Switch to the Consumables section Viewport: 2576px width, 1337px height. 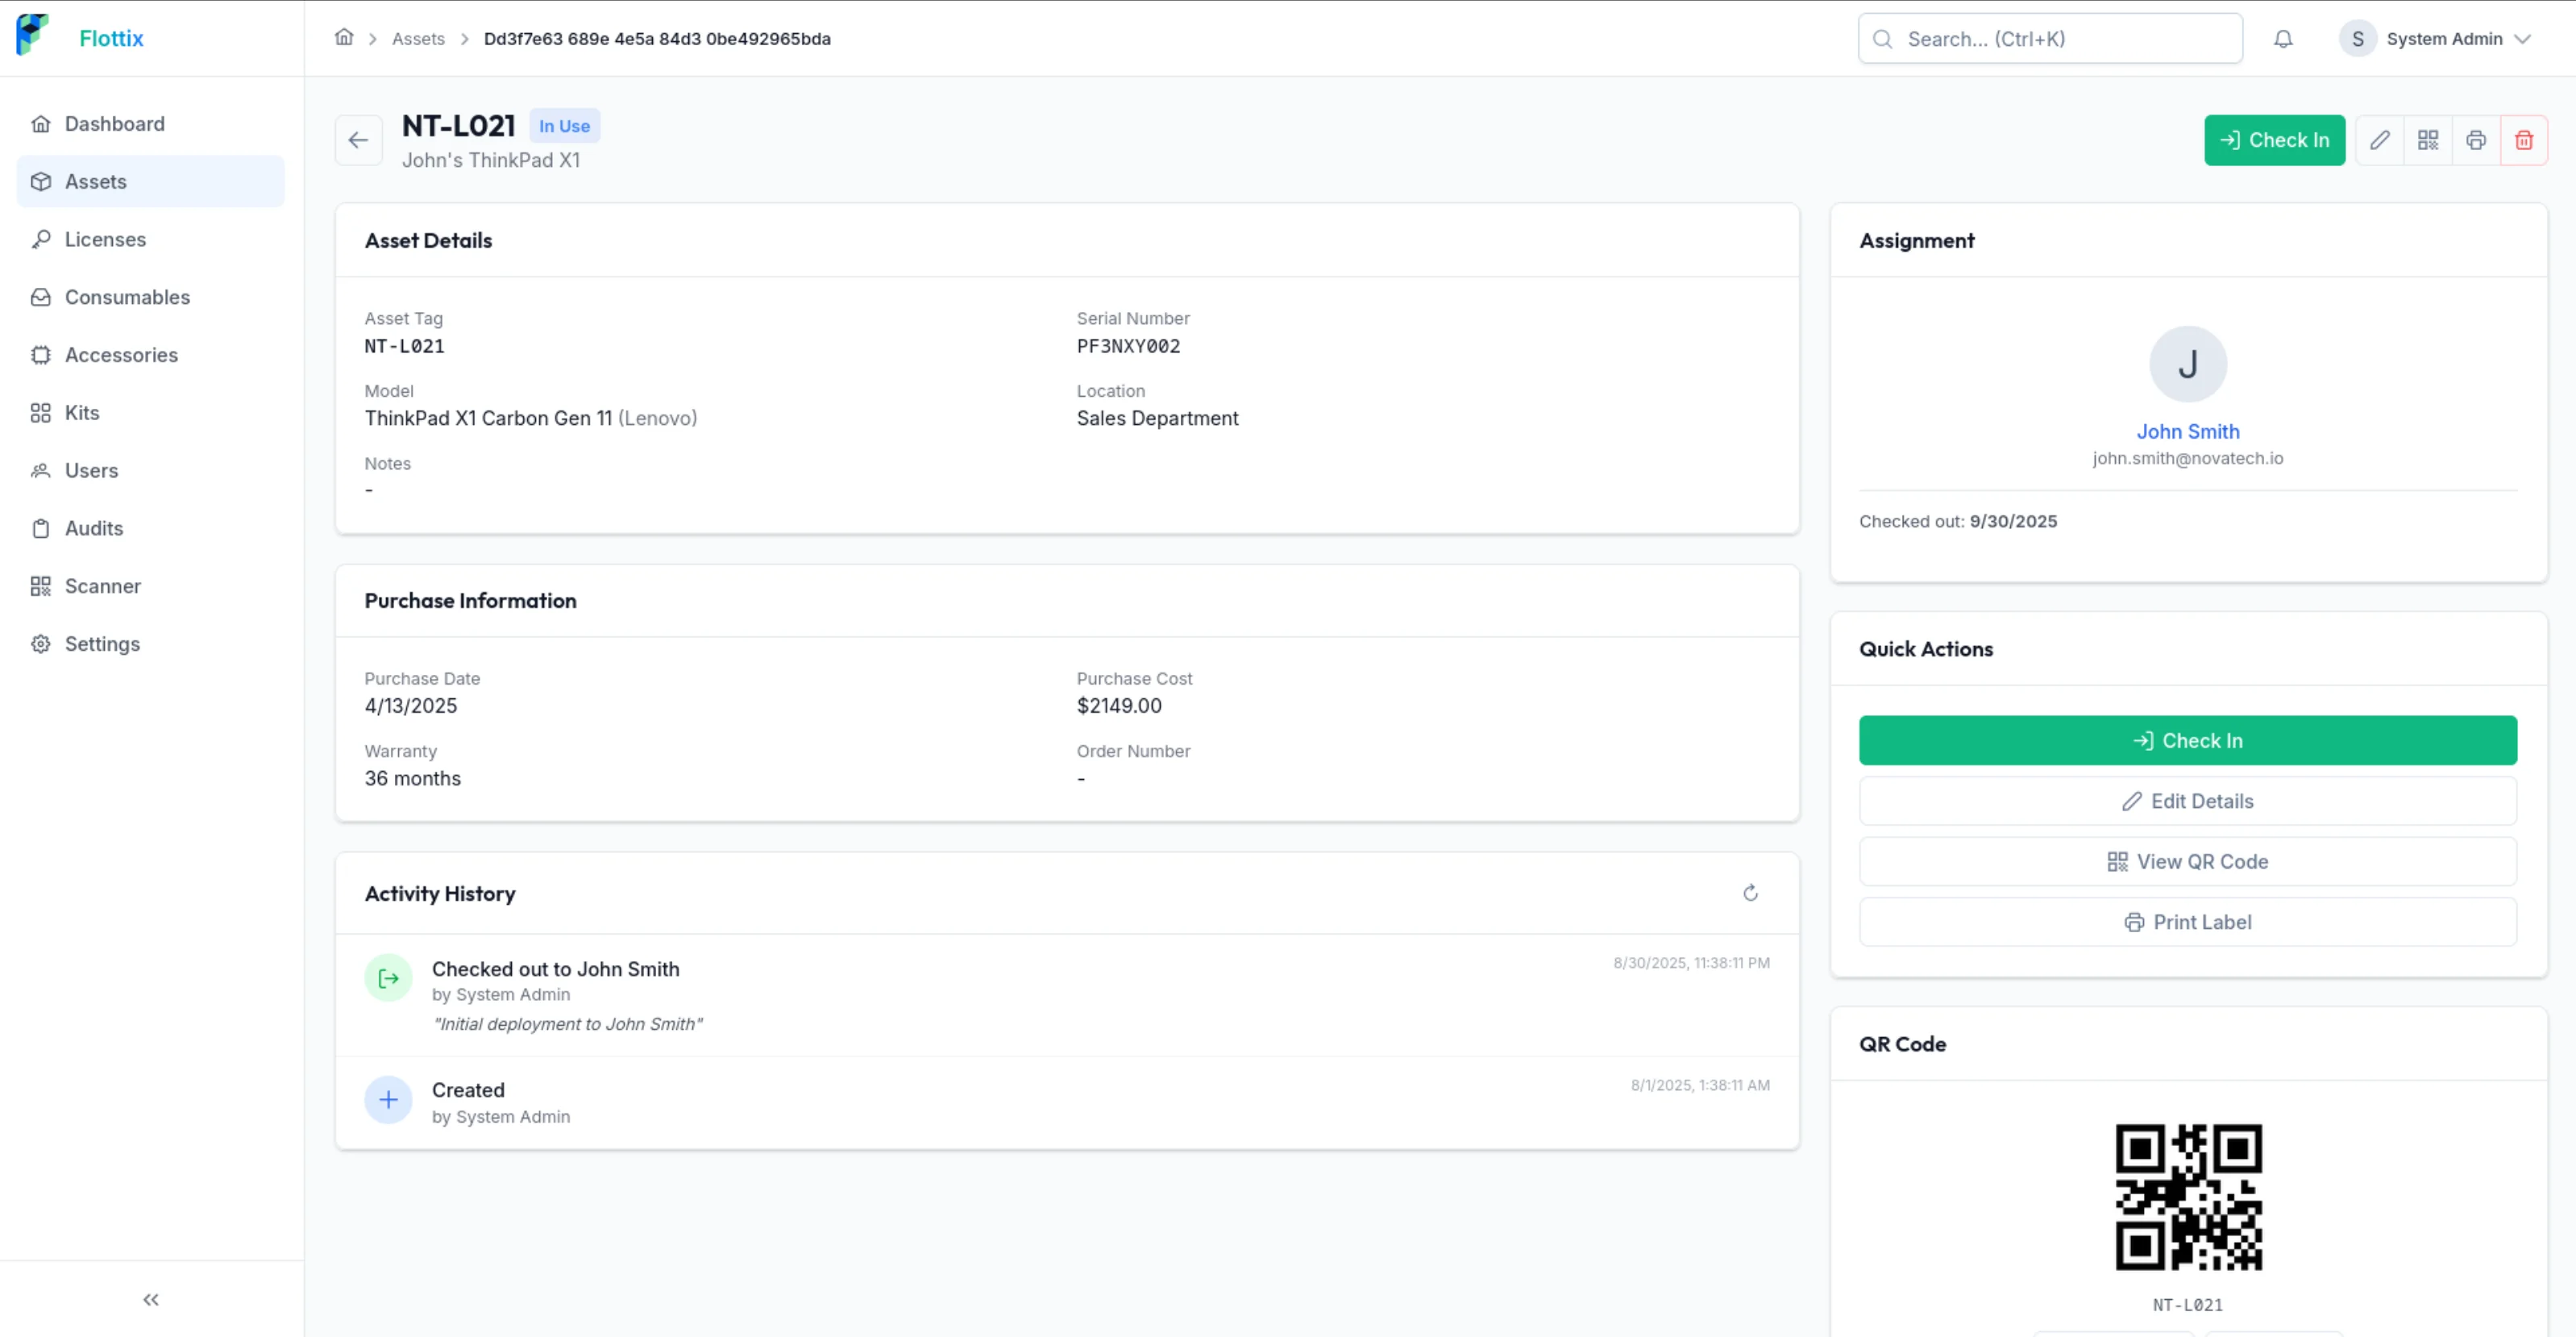pos(127,296)
